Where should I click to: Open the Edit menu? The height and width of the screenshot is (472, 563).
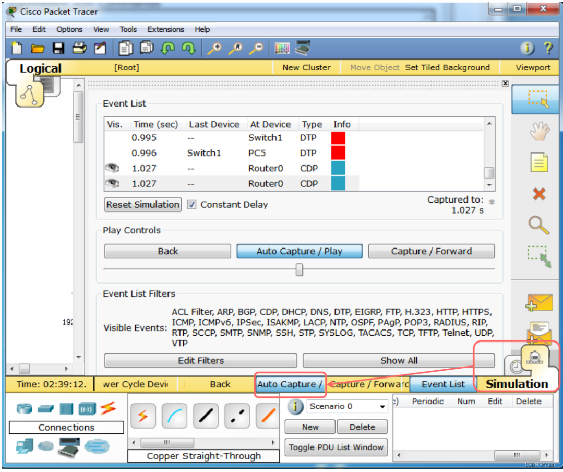click(x=39, y=29)
